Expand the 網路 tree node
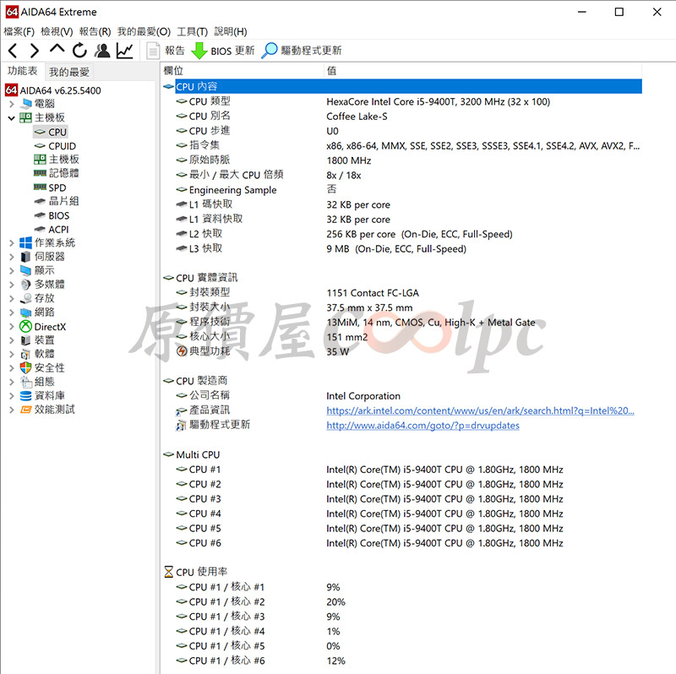Image resolution: width=676 pixels, height=674 pixels. point(12,313)
